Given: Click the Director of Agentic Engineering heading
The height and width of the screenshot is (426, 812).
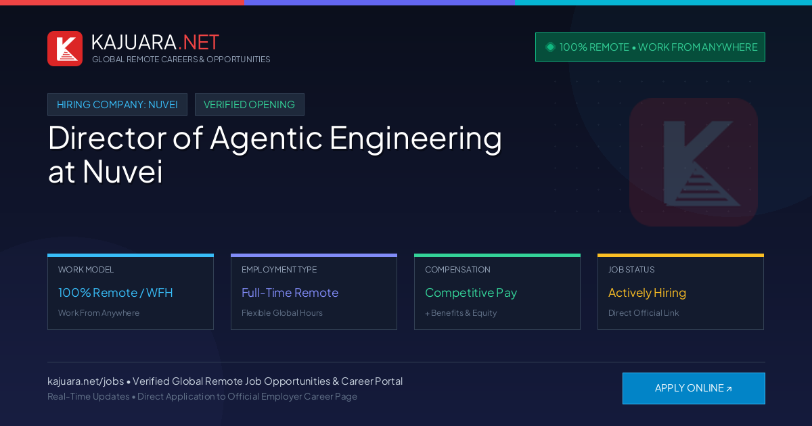Looking at the screenshot, I should click(x=275, y=154).
